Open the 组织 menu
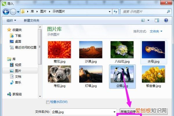Screen dimensions: 174x116 click(11, 21)
